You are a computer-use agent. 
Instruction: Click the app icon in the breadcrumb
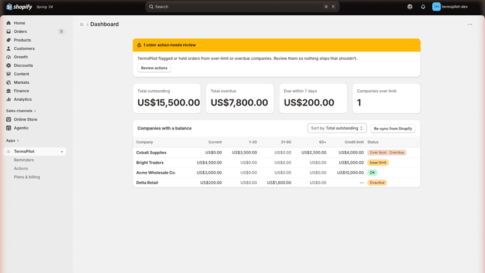pyautogui.click(x=81, y=25)
